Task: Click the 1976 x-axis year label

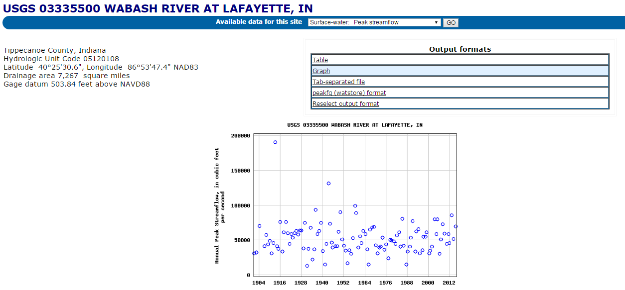Action: click(385, 283)
